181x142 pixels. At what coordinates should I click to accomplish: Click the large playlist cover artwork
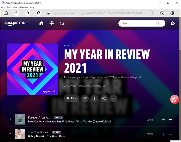coord(32,69)
